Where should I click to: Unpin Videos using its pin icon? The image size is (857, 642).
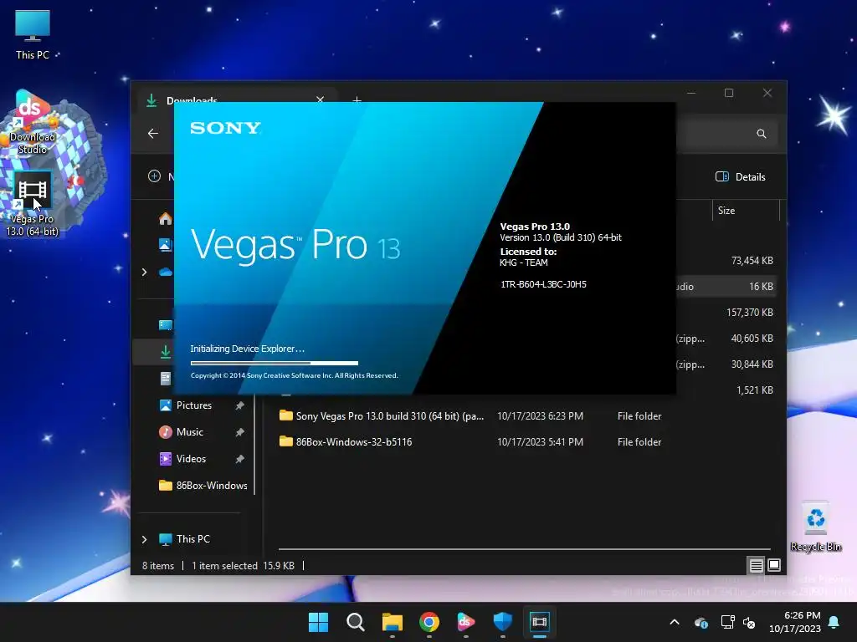[239, 459]
